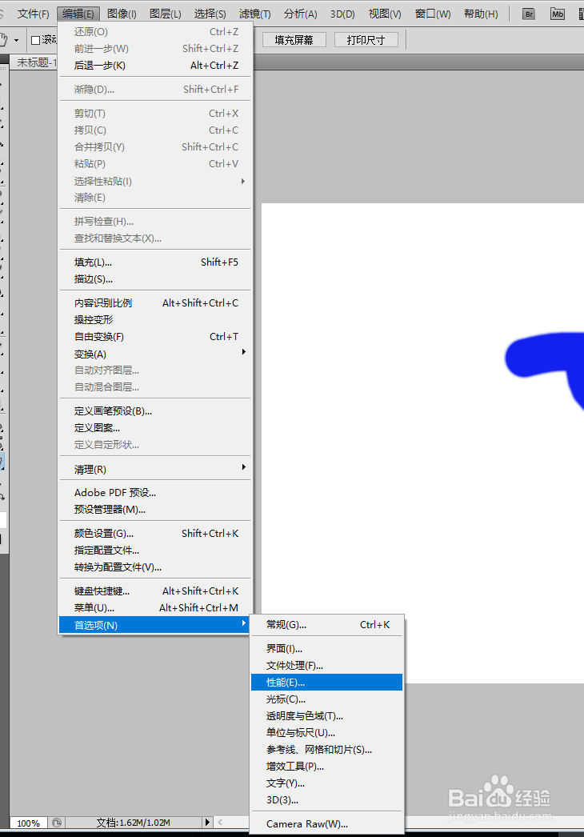Open 文字(Y)... preferences
Viewport: 584px width, 837px height.
point(326,783)
